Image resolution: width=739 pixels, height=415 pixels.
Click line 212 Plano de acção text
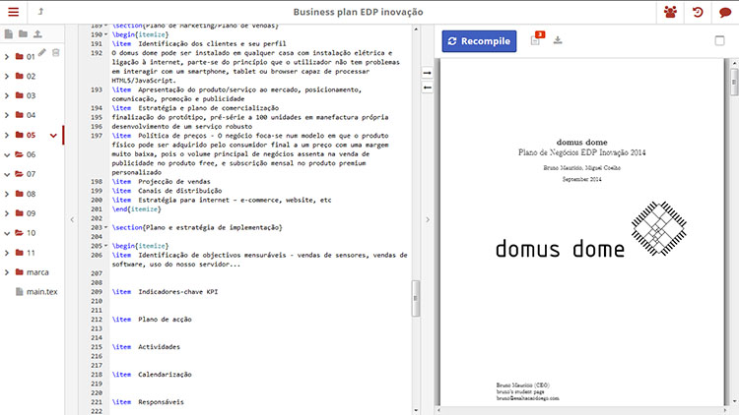[165, 320]
